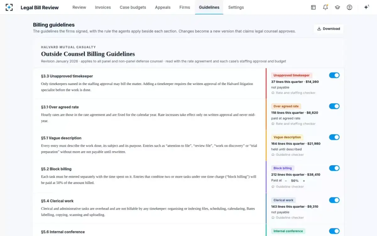Go to the Case budgets tab
This screenshot has height=236, width=377.
133,7
